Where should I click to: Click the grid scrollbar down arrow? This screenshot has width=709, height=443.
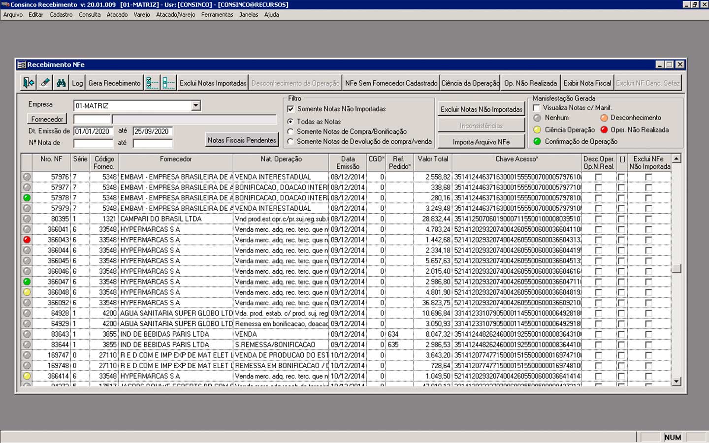(x=677, y=381)
